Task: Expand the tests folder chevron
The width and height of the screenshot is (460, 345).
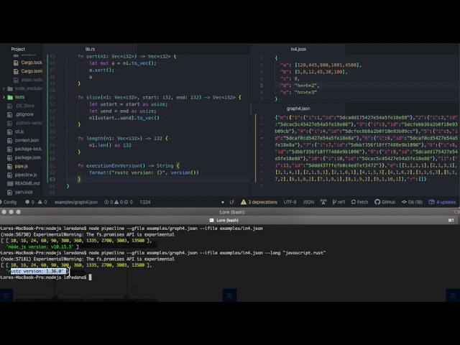Action: (x=4, y=97)
